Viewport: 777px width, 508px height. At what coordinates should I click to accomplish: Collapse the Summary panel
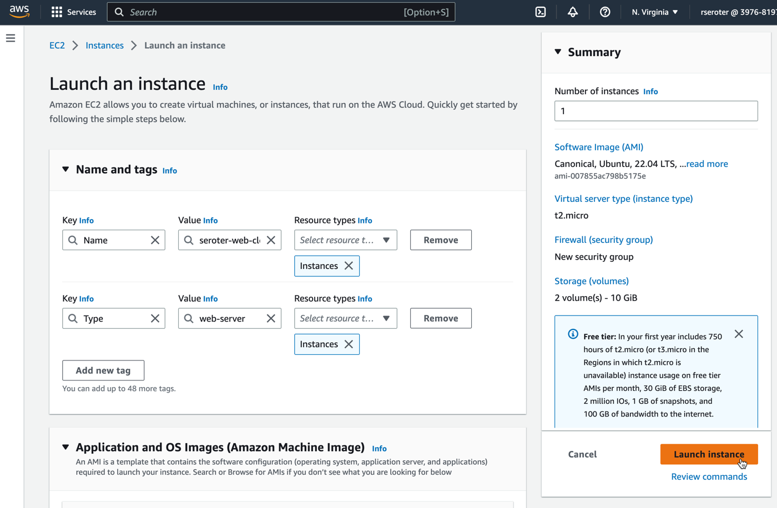tap(558, 52)
